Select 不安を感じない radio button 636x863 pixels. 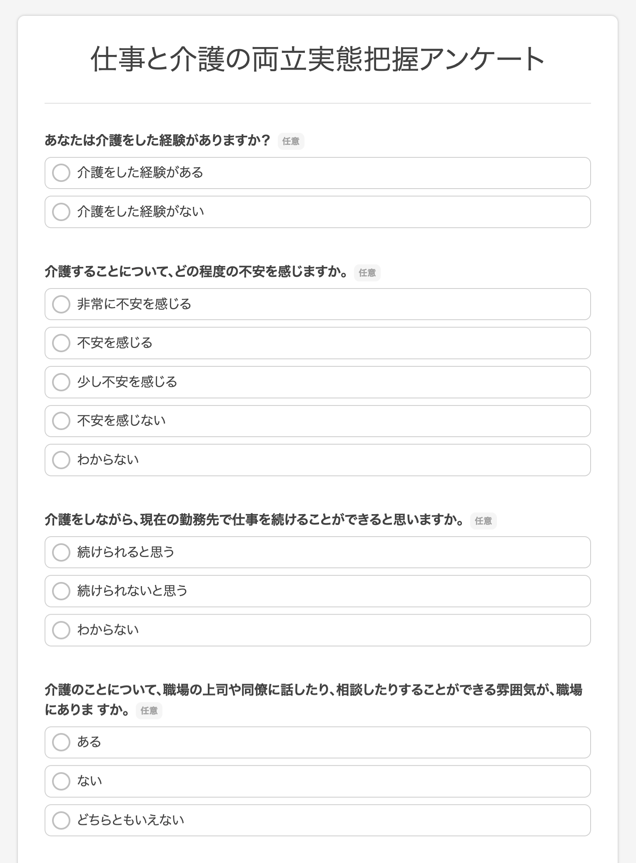(x=61, y=421)
